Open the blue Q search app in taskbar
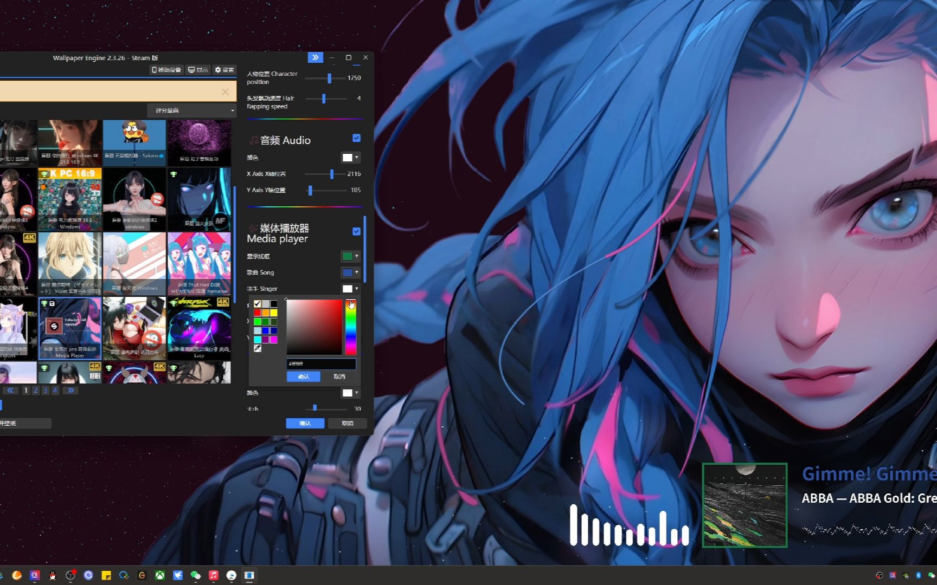 point(124,575)
